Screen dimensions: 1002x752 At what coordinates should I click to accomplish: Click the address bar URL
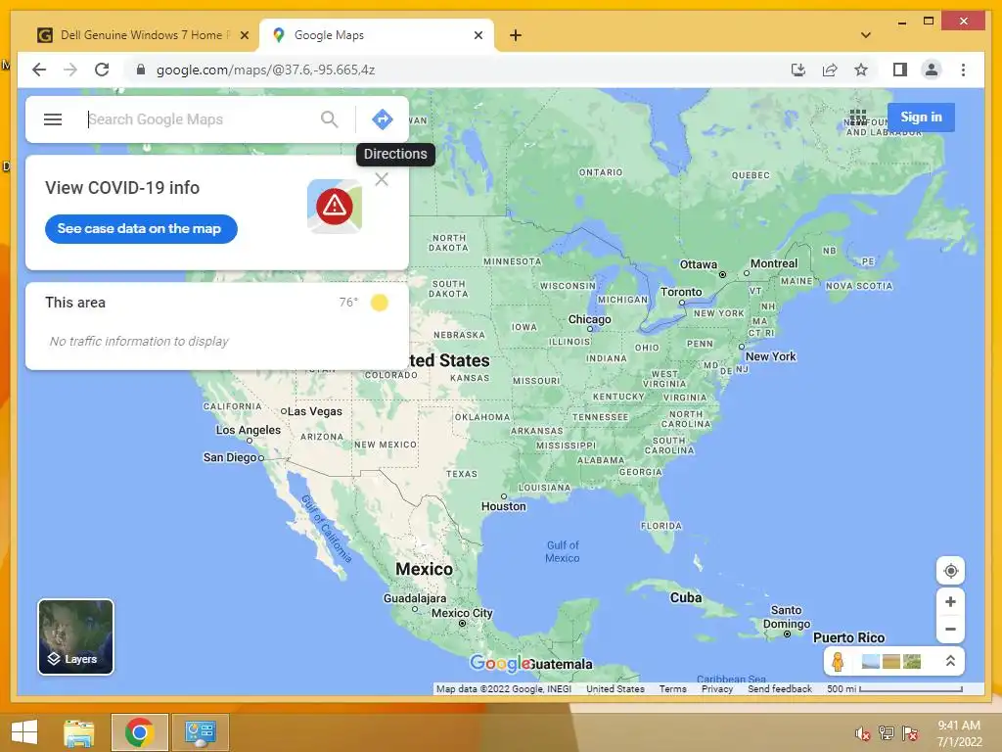pyautogui.click(x=266, y=70)
